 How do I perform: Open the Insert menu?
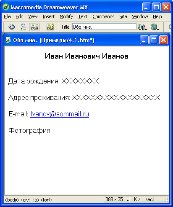[49, 16]
